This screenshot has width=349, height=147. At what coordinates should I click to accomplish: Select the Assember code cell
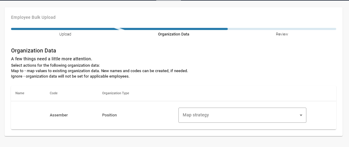tap(59, 115)
